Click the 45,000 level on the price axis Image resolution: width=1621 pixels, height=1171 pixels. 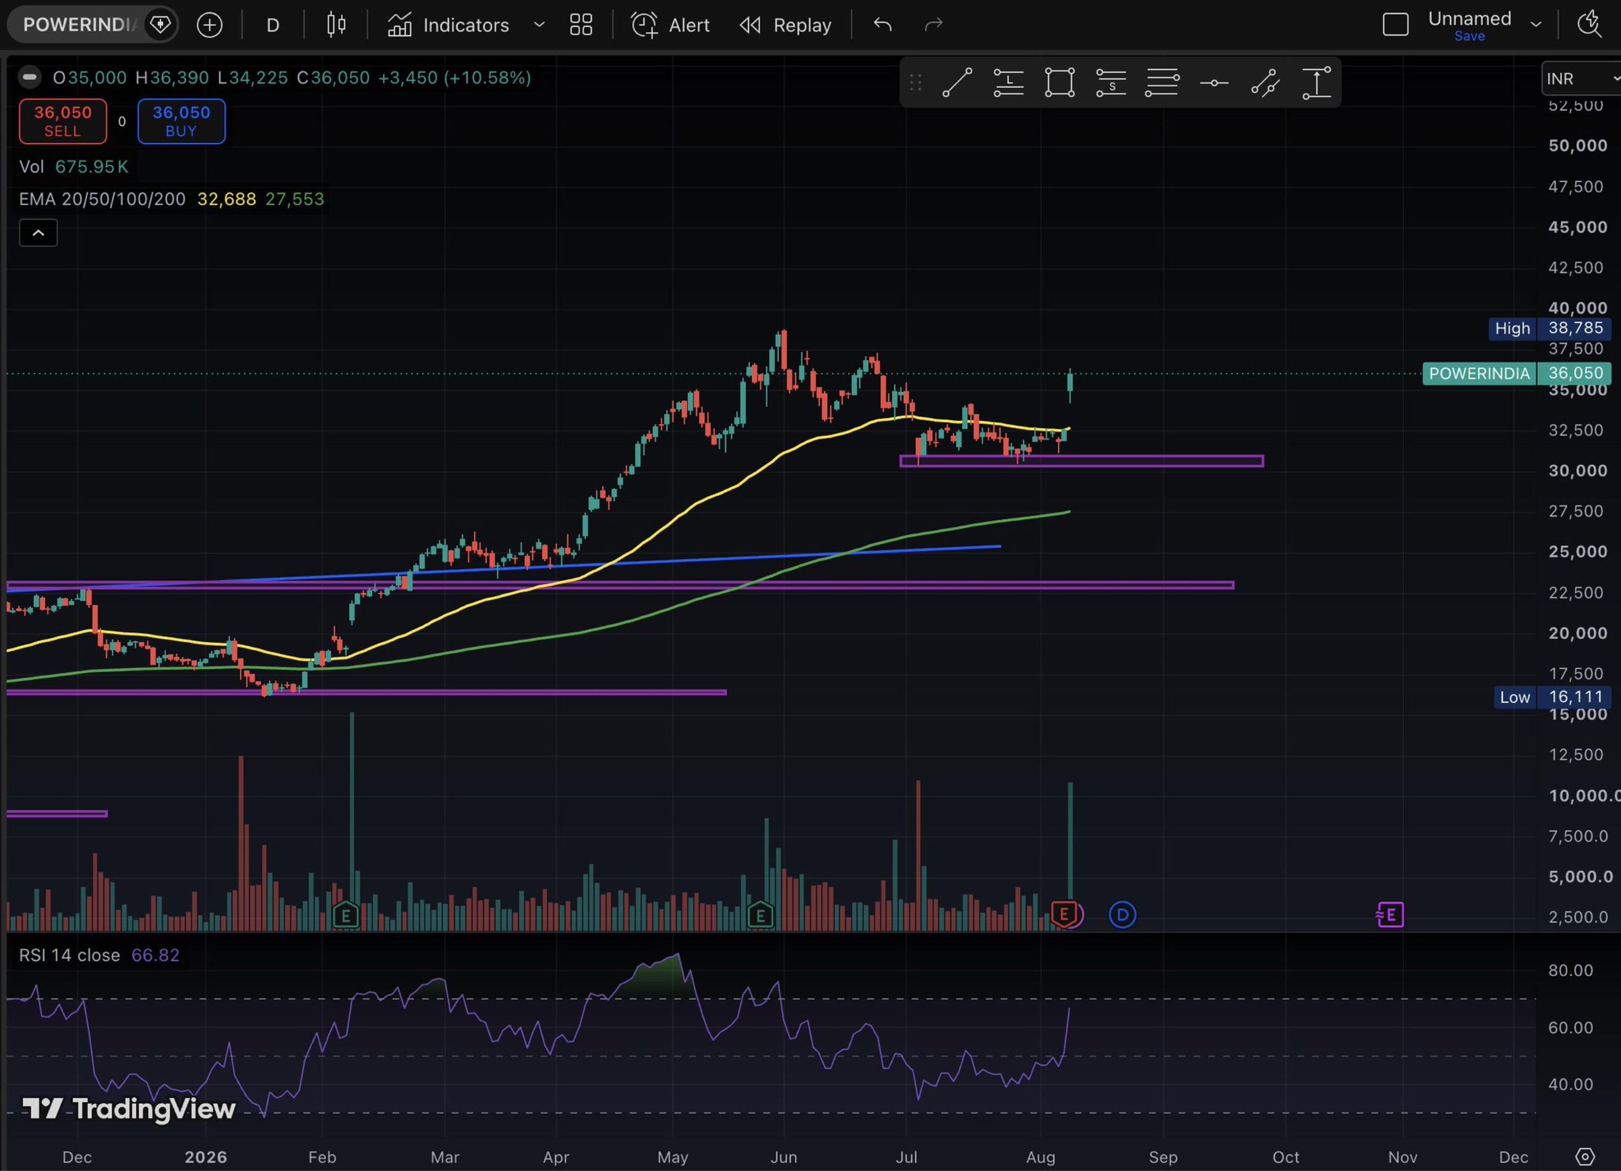point(1577,227)
